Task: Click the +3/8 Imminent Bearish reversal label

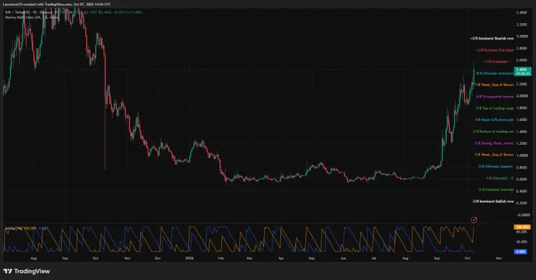Action: 492,38
